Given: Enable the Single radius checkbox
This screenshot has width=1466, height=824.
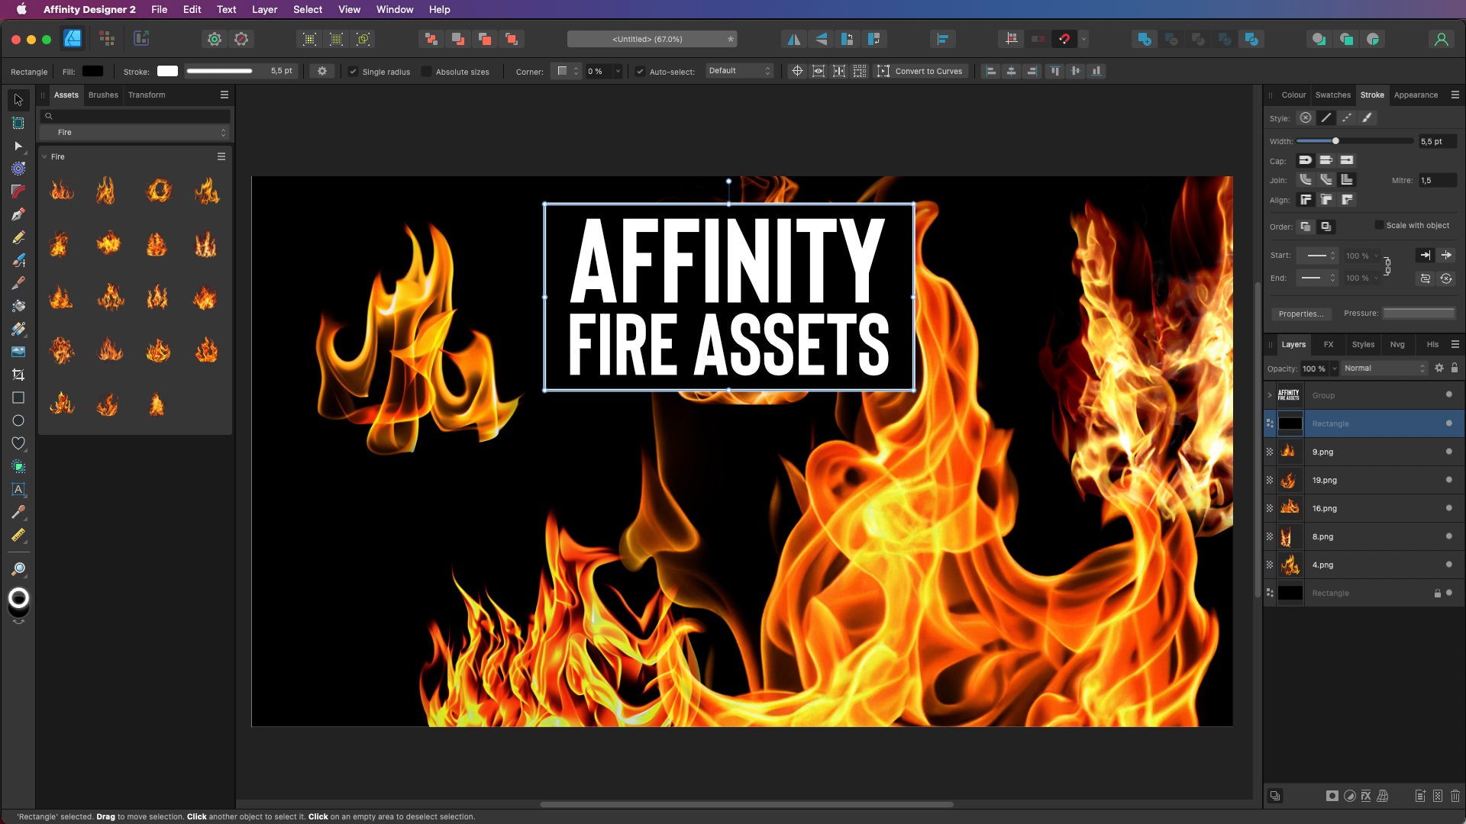Looking at the screenshot, I should 354,71.
